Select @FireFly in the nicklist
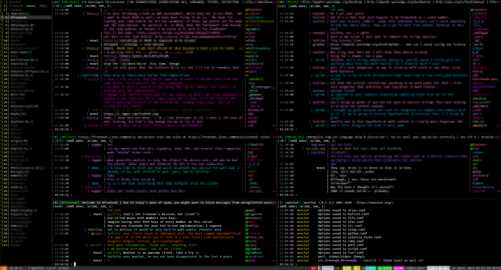Image resolution: width=501 pixels, height=270 pixels. pos(253,233)
